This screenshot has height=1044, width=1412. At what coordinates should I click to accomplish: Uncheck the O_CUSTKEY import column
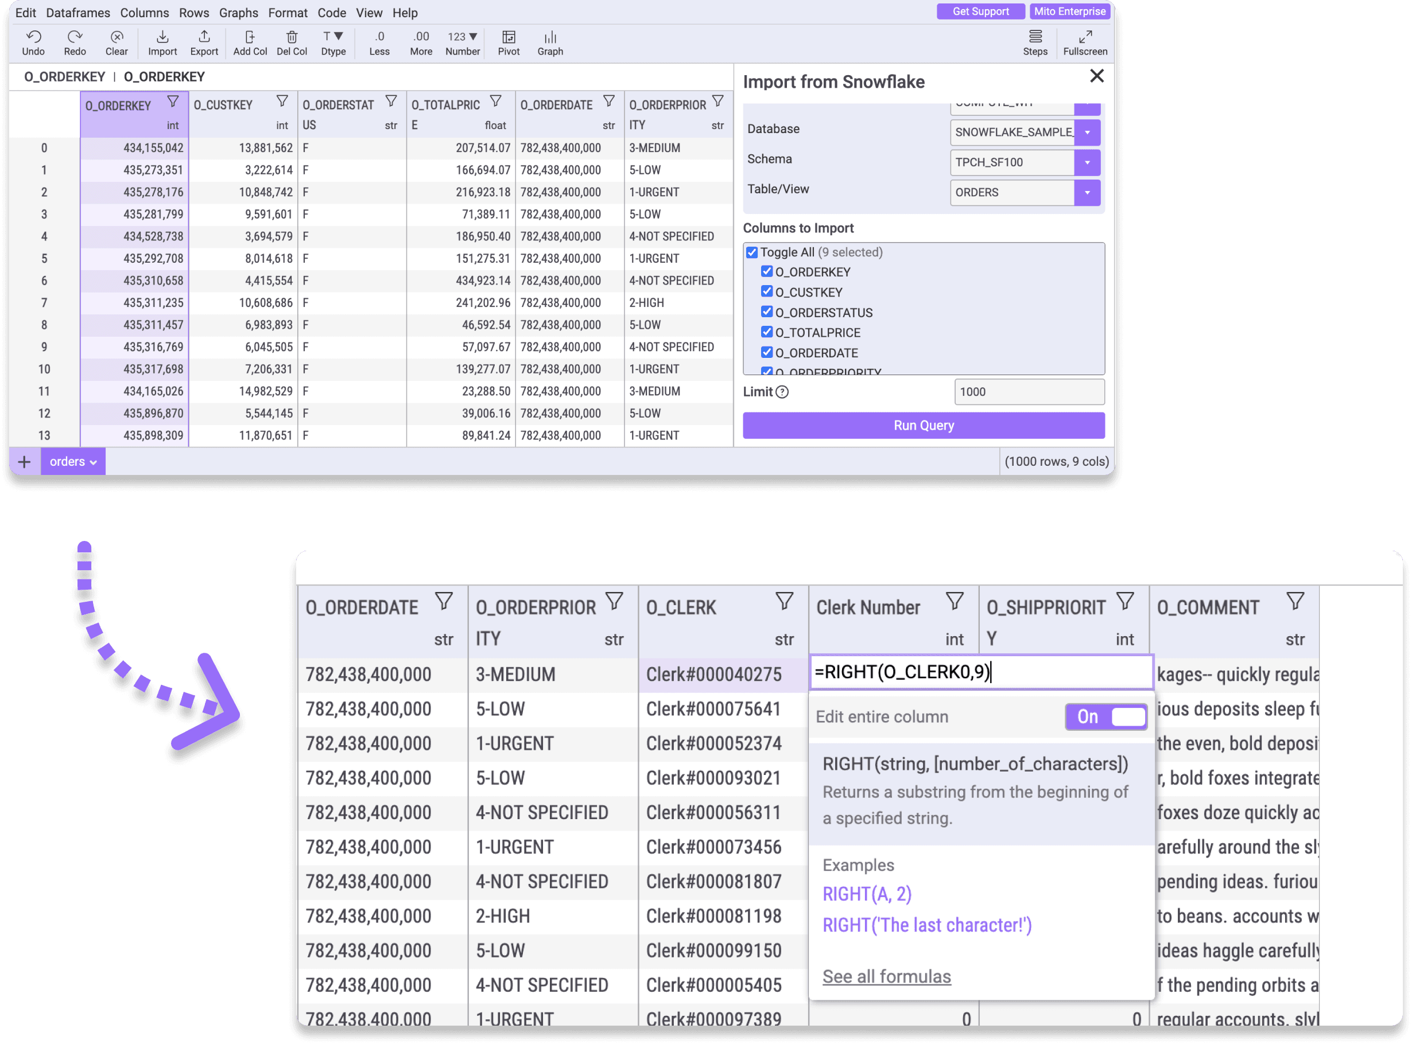coord(766,291)
